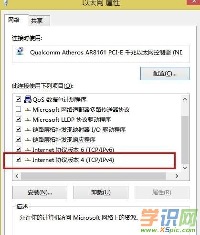
Task: Click the 链路层拓扑发现映射器 I/O driver icon
Action: 28,130
